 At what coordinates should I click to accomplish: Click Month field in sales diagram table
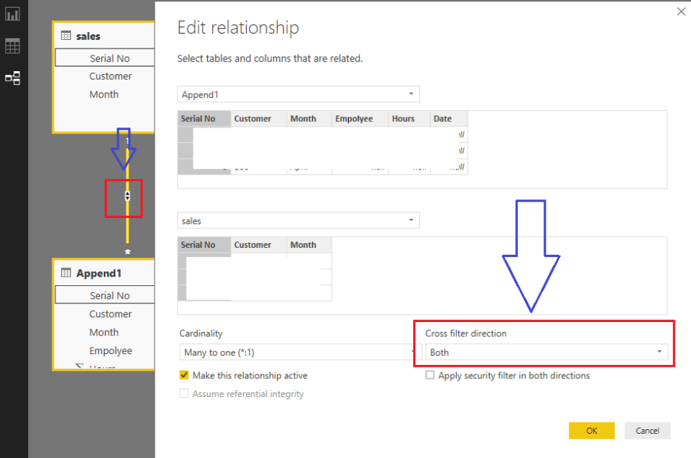[105, 94]
